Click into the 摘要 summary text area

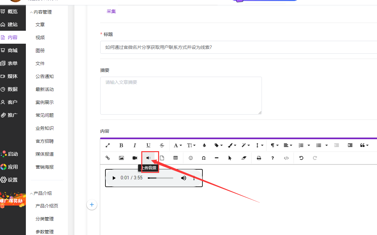tap(181, 95)
